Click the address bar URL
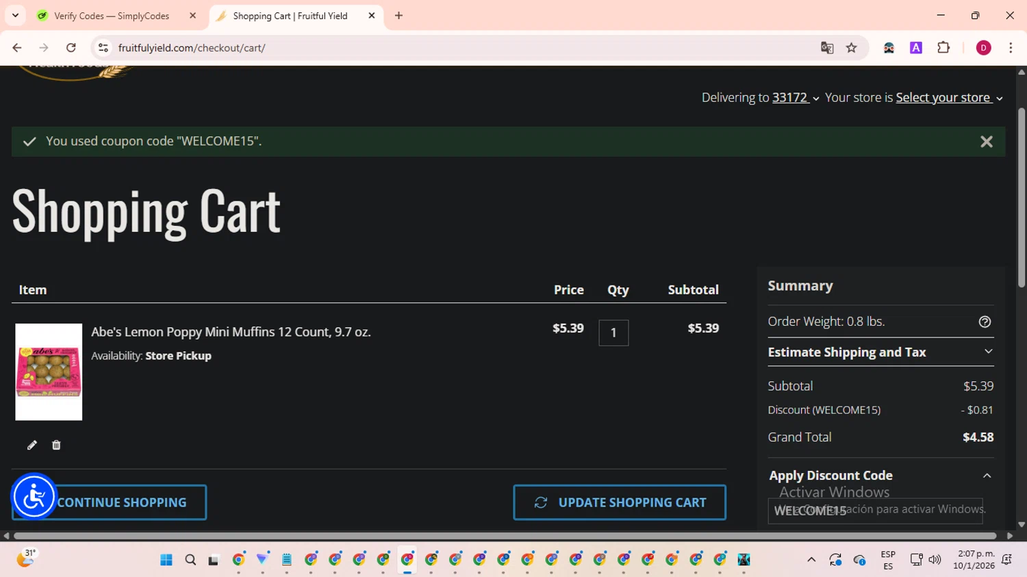 click(192, 48)
